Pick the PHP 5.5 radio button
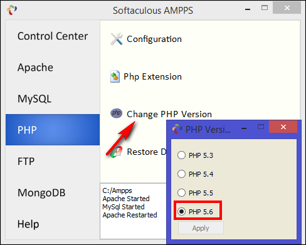 181,192
